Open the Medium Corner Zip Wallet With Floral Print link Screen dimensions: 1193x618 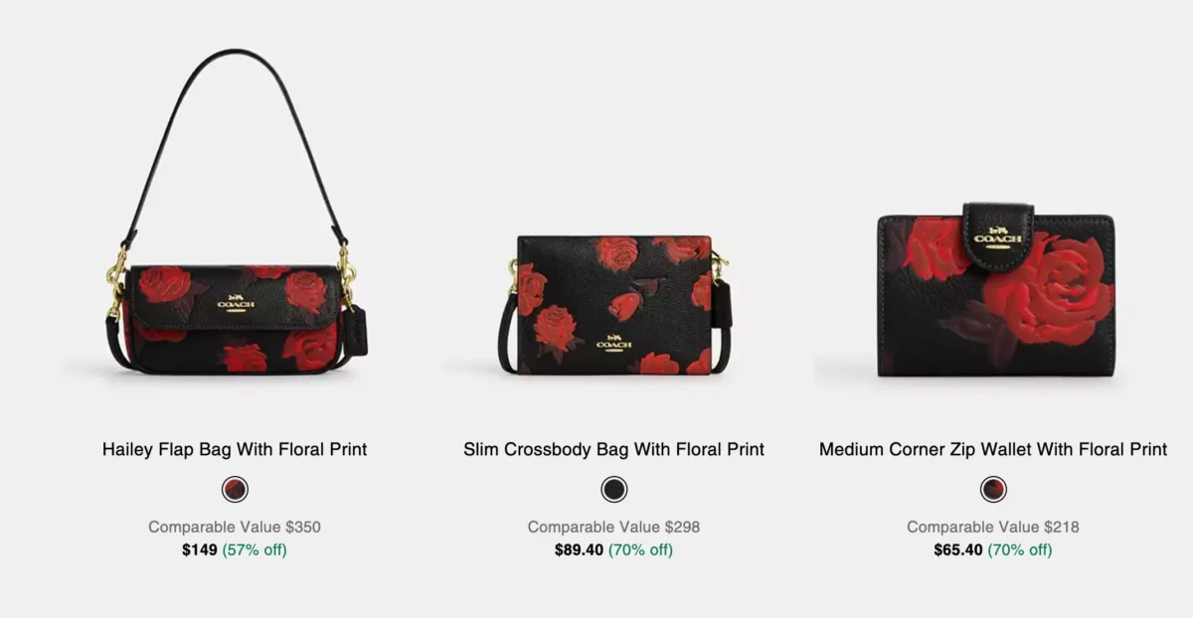coord(993,449)
